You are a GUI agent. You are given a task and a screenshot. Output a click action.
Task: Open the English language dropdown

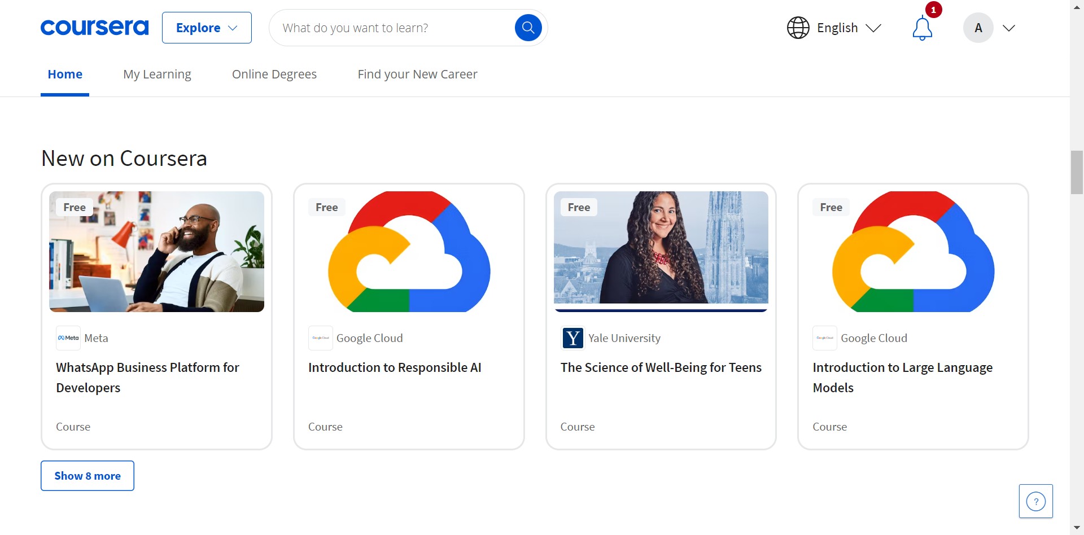pyautogui.click(x=848, y=28)
